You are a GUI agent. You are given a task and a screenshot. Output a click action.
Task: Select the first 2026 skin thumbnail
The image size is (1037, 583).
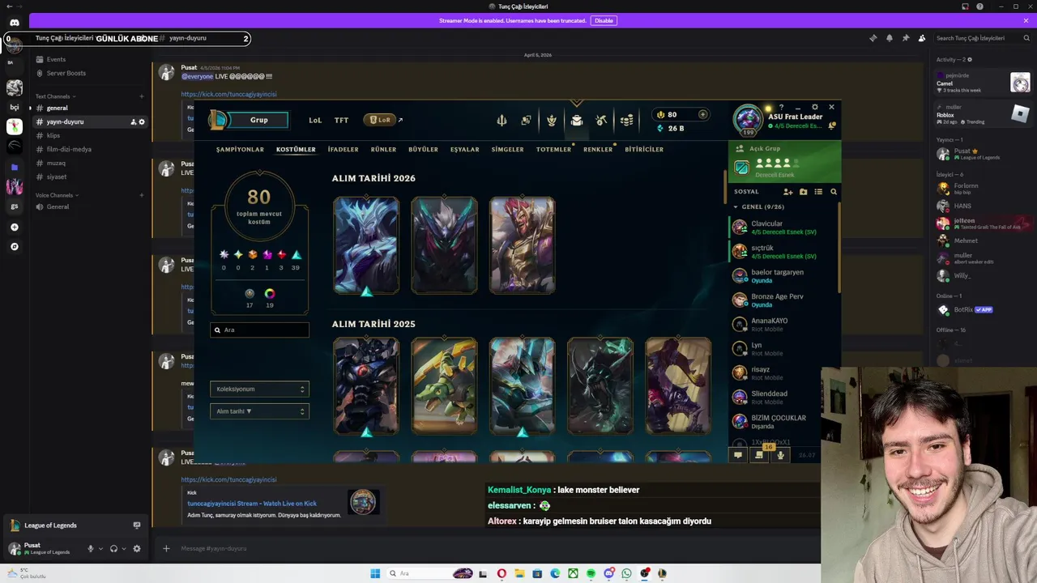coord(366,245)
